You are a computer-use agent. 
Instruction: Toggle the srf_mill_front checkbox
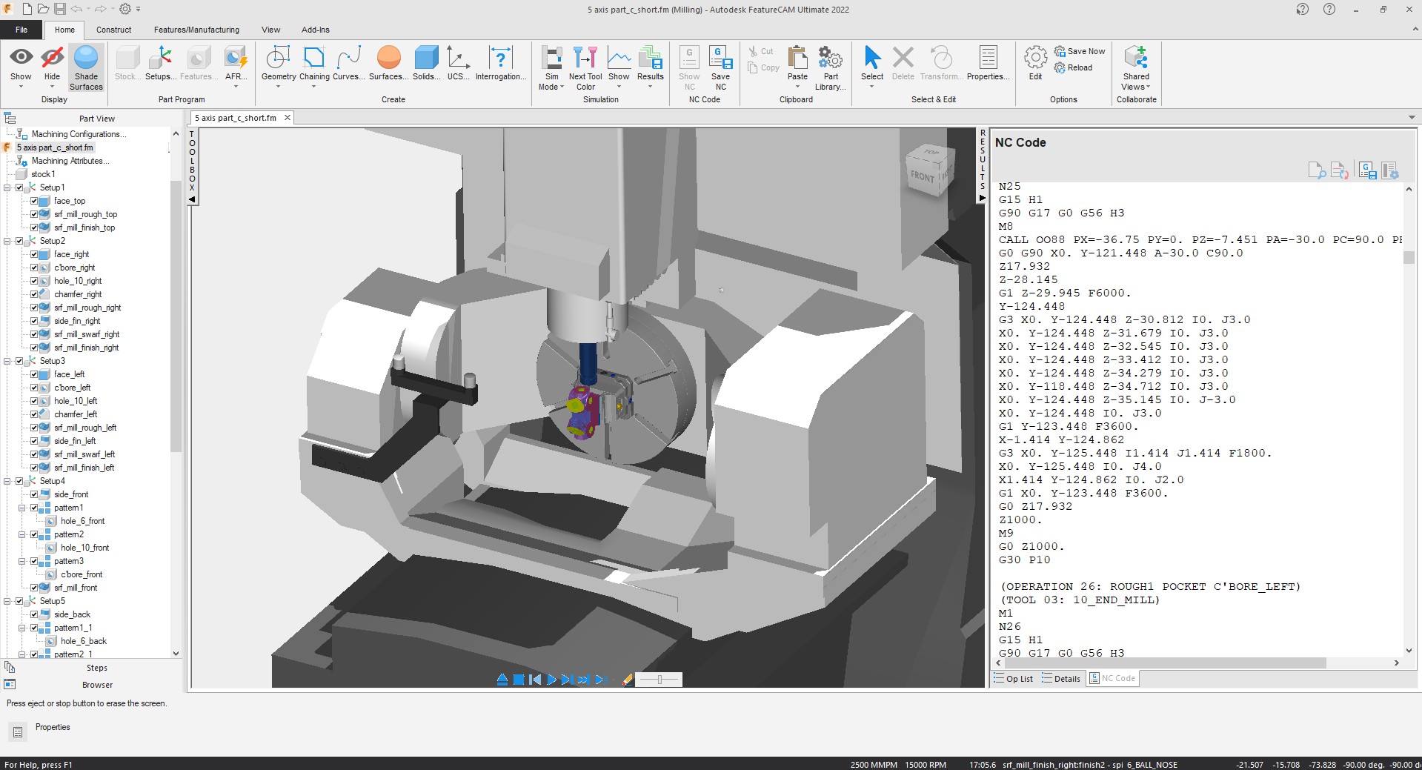(x=34, y=588)
